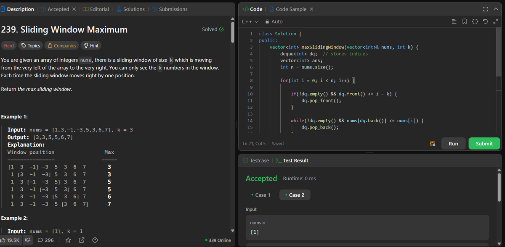The width and height of the screenshot is (505, 247).
Task: Click the thumbs down dislike icon
Action: point(28,240)
